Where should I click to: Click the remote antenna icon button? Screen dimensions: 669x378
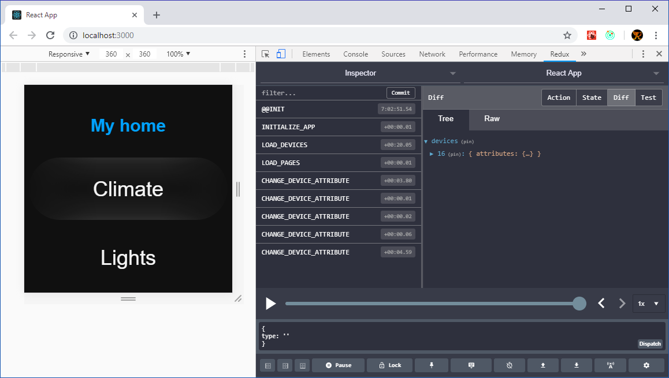click(611, 366)
